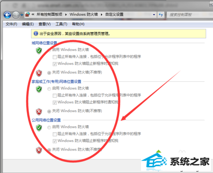
Task: Select 启用 Windows 防火墙 for domain network
Action: pos(49,50)
